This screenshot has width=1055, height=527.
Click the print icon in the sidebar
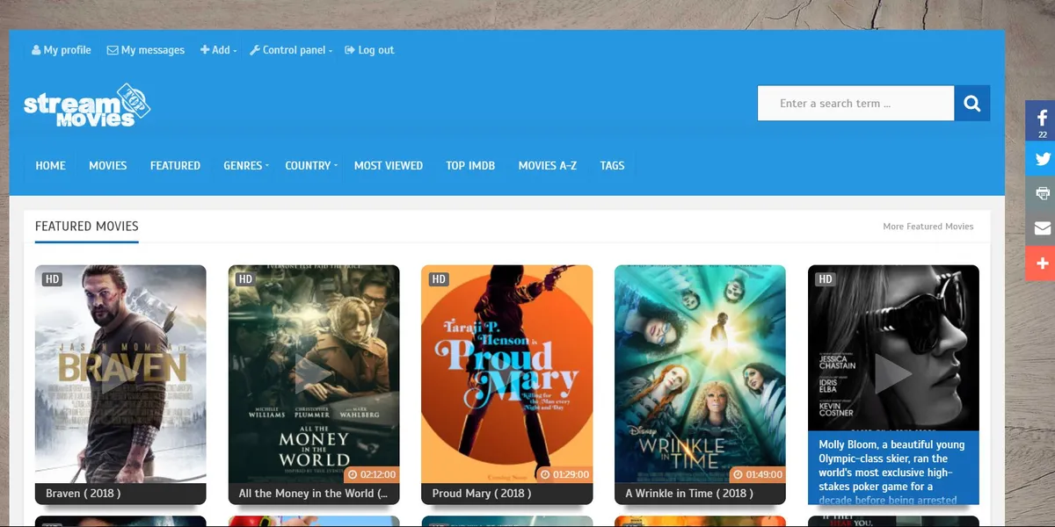(1041, 193)
